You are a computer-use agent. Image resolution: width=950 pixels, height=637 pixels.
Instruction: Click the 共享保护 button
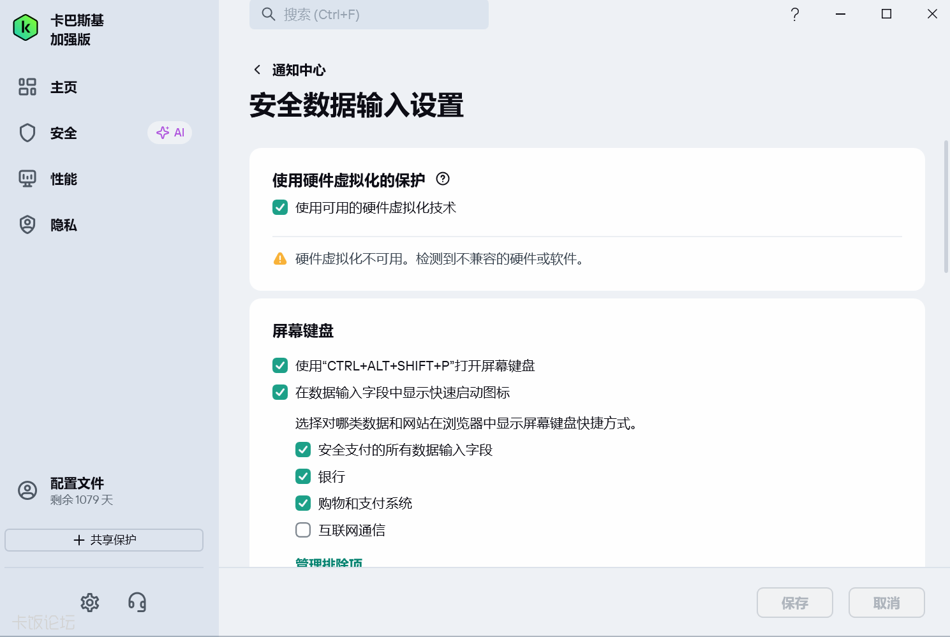click(104, 540)
